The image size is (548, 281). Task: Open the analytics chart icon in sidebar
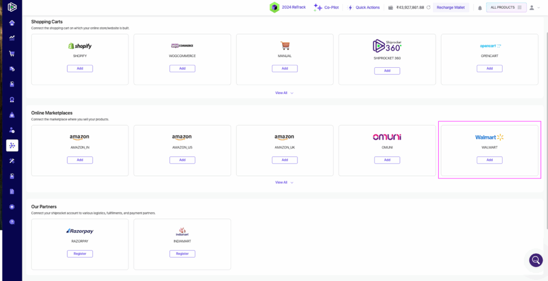12,38
